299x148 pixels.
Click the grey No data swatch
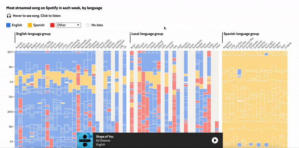point(88,25)
